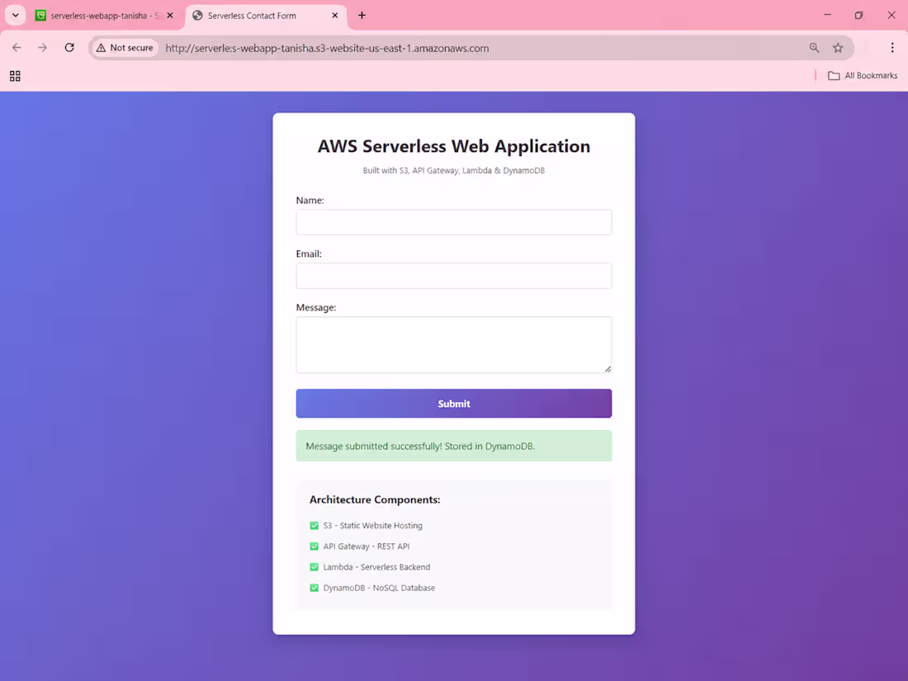
Task: Click the address bar URL text
Action: click(x=327, y=48)
